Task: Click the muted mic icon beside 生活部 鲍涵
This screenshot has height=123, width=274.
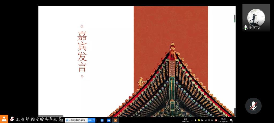Action: (x=12, y=119)
